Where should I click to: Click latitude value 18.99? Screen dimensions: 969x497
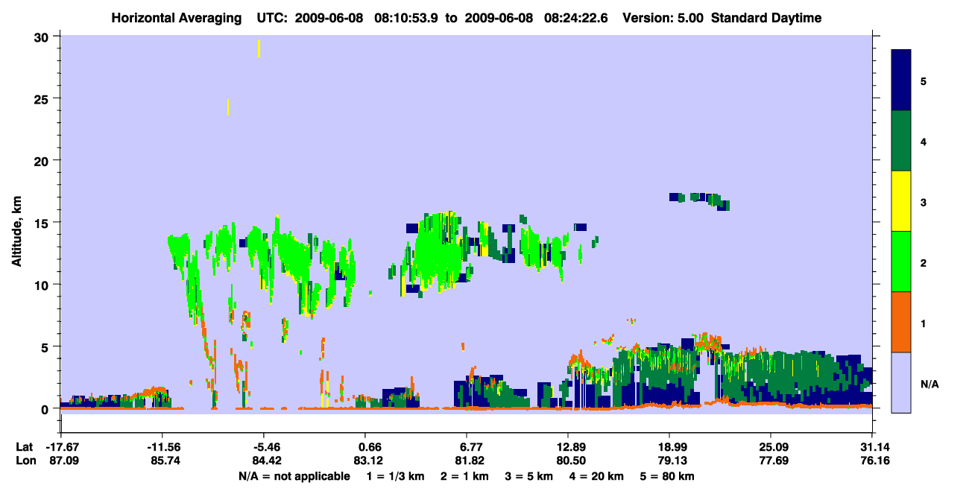pyautogui.click(x=669, y=446)
